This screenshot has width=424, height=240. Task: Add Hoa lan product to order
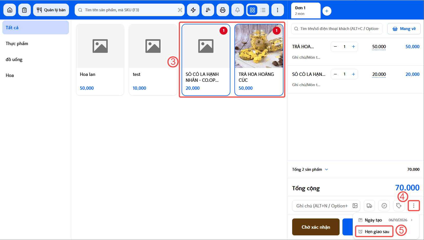point(100,60)
